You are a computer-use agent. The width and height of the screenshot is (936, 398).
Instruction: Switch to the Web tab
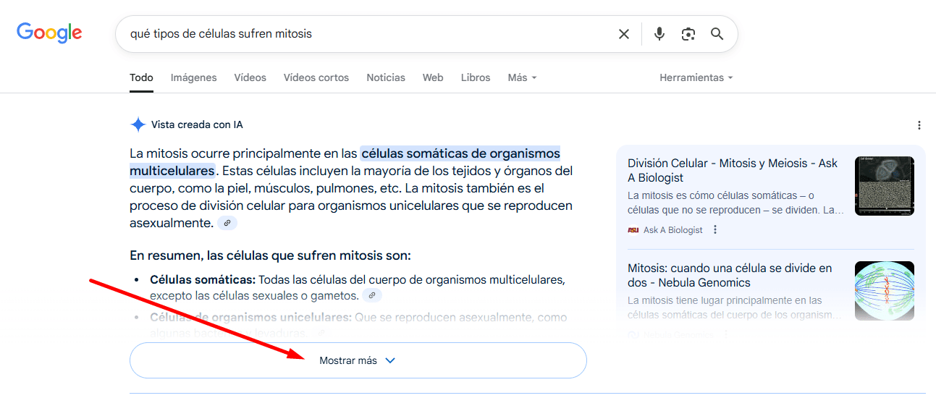pyautogui.click(x=433, y=77)
